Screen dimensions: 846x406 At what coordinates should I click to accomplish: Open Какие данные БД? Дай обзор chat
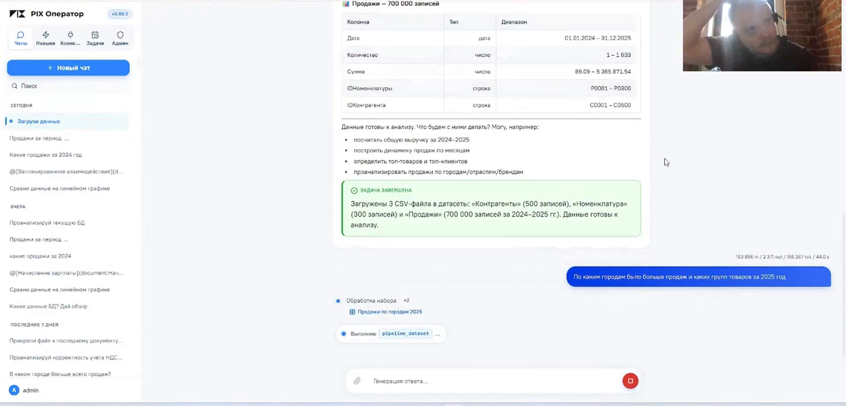[x=48, y=306]
